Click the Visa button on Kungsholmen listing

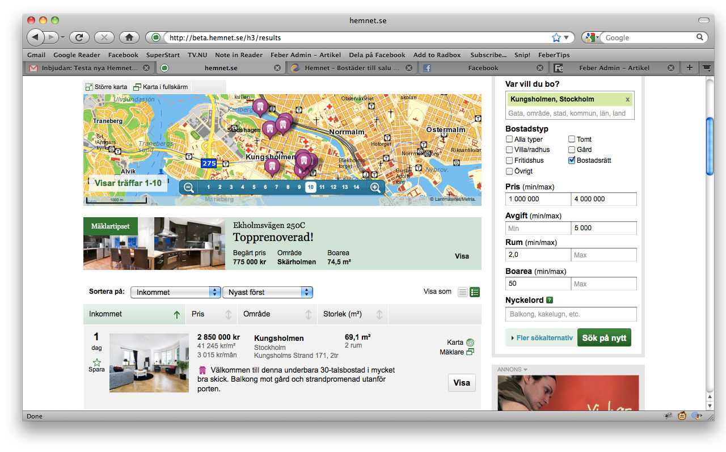pos(462,383)
